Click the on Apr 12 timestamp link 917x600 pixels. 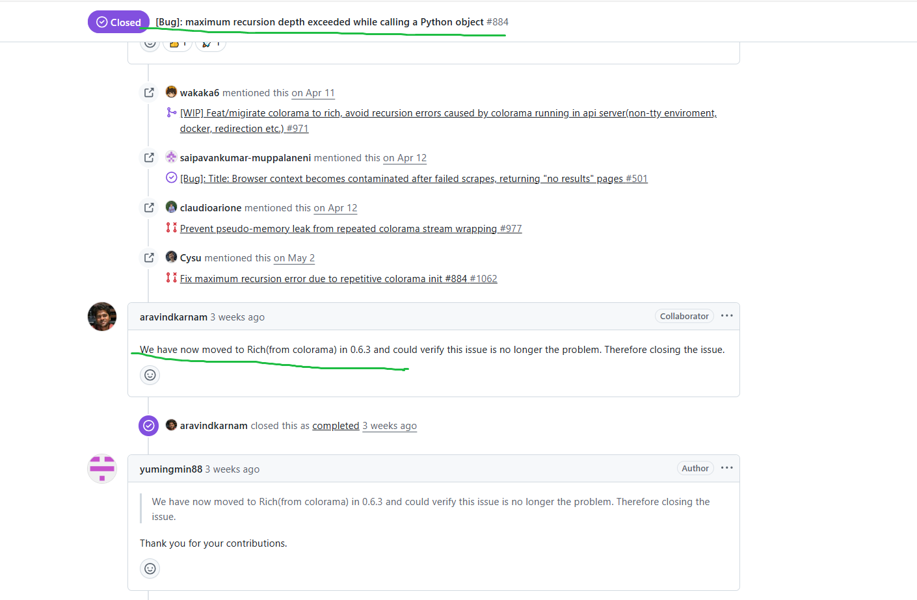click(405, 157)
